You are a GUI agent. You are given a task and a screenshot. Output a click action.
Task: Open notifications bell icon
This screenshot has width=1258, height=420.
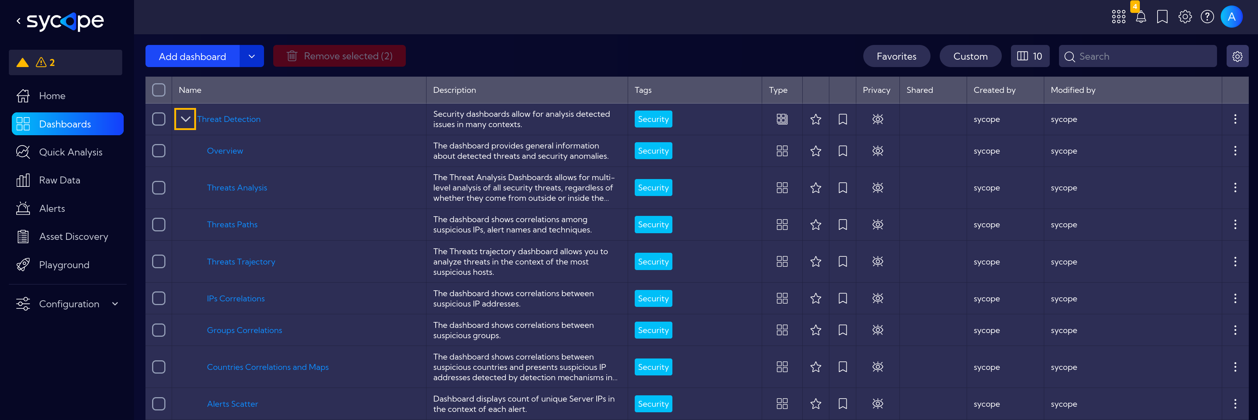tap(1141, 17)
